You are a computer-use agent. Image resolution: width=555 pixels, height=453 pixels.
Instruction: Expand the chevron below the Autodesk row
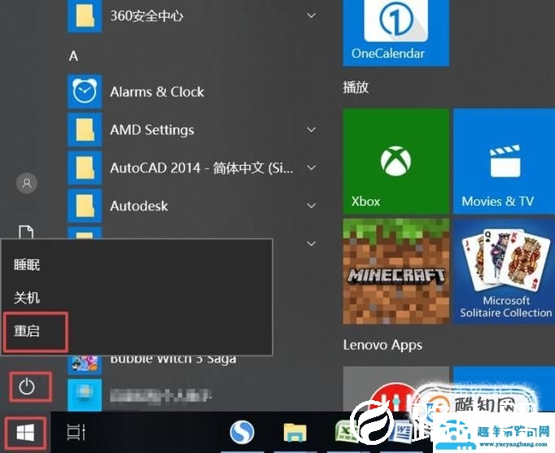(312, 244)
